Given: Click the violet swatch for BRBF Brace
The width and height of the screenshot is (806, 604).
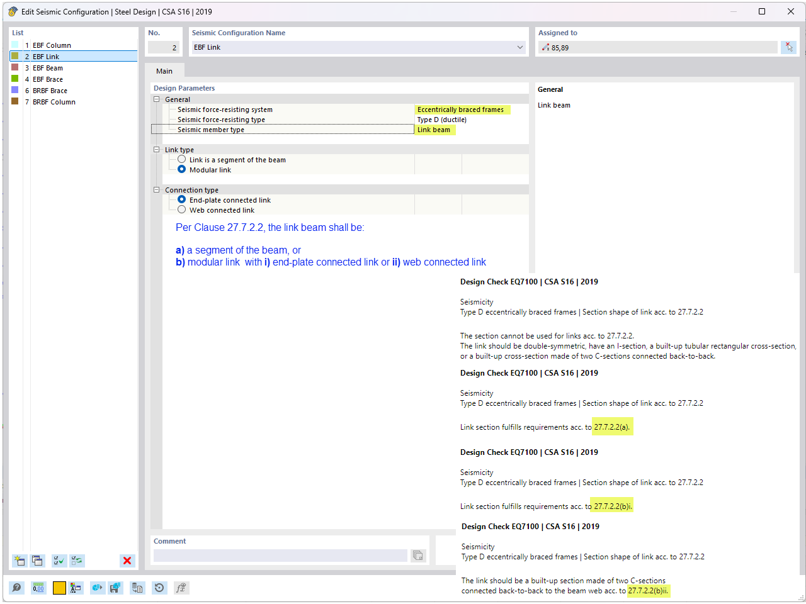Looking at the screenshot, I should pos(15,90).
